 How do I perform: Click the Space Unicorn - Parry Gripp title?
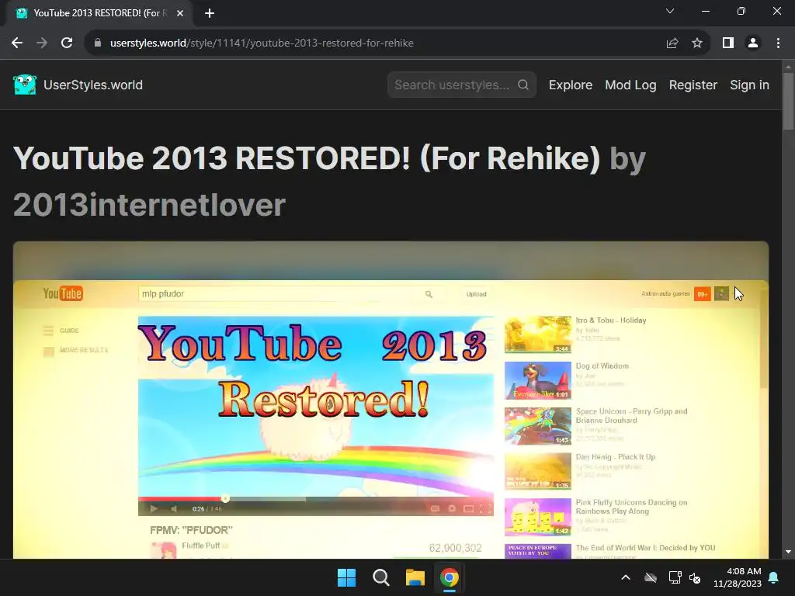tap(631, 416)
